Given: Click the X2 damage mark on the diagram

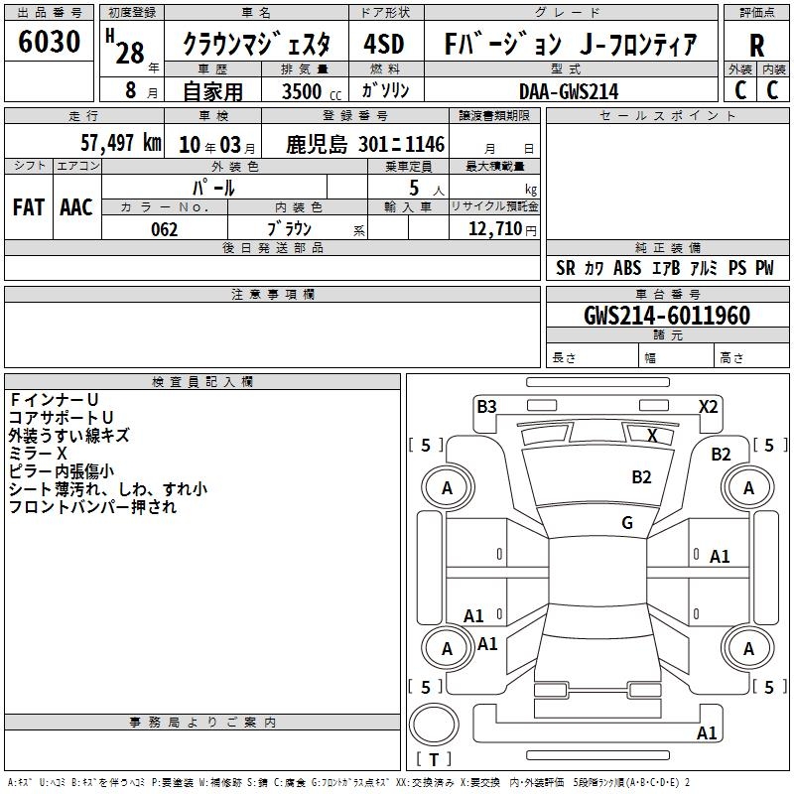Looking at the screenshot, I should tap(708, 406).
